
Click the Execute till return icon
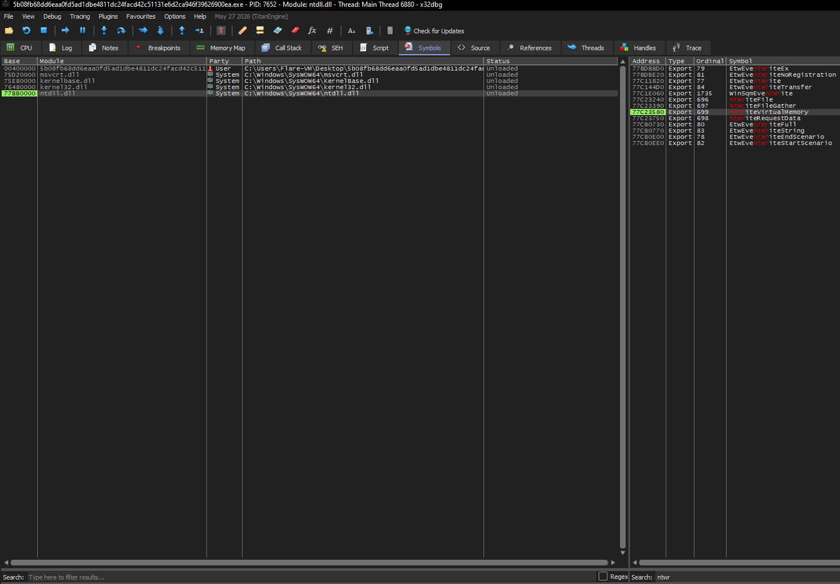pyautogui.click(x=182, y=30)
